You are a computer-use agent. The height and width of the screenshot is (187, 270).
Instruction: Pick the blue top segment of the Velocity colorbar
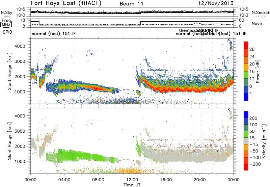coord(246,115)
